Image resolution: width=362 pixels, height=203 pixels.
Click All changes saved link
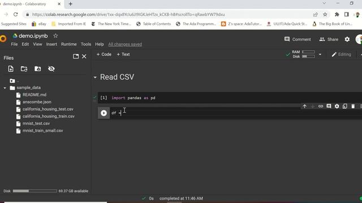click(125, 44)
